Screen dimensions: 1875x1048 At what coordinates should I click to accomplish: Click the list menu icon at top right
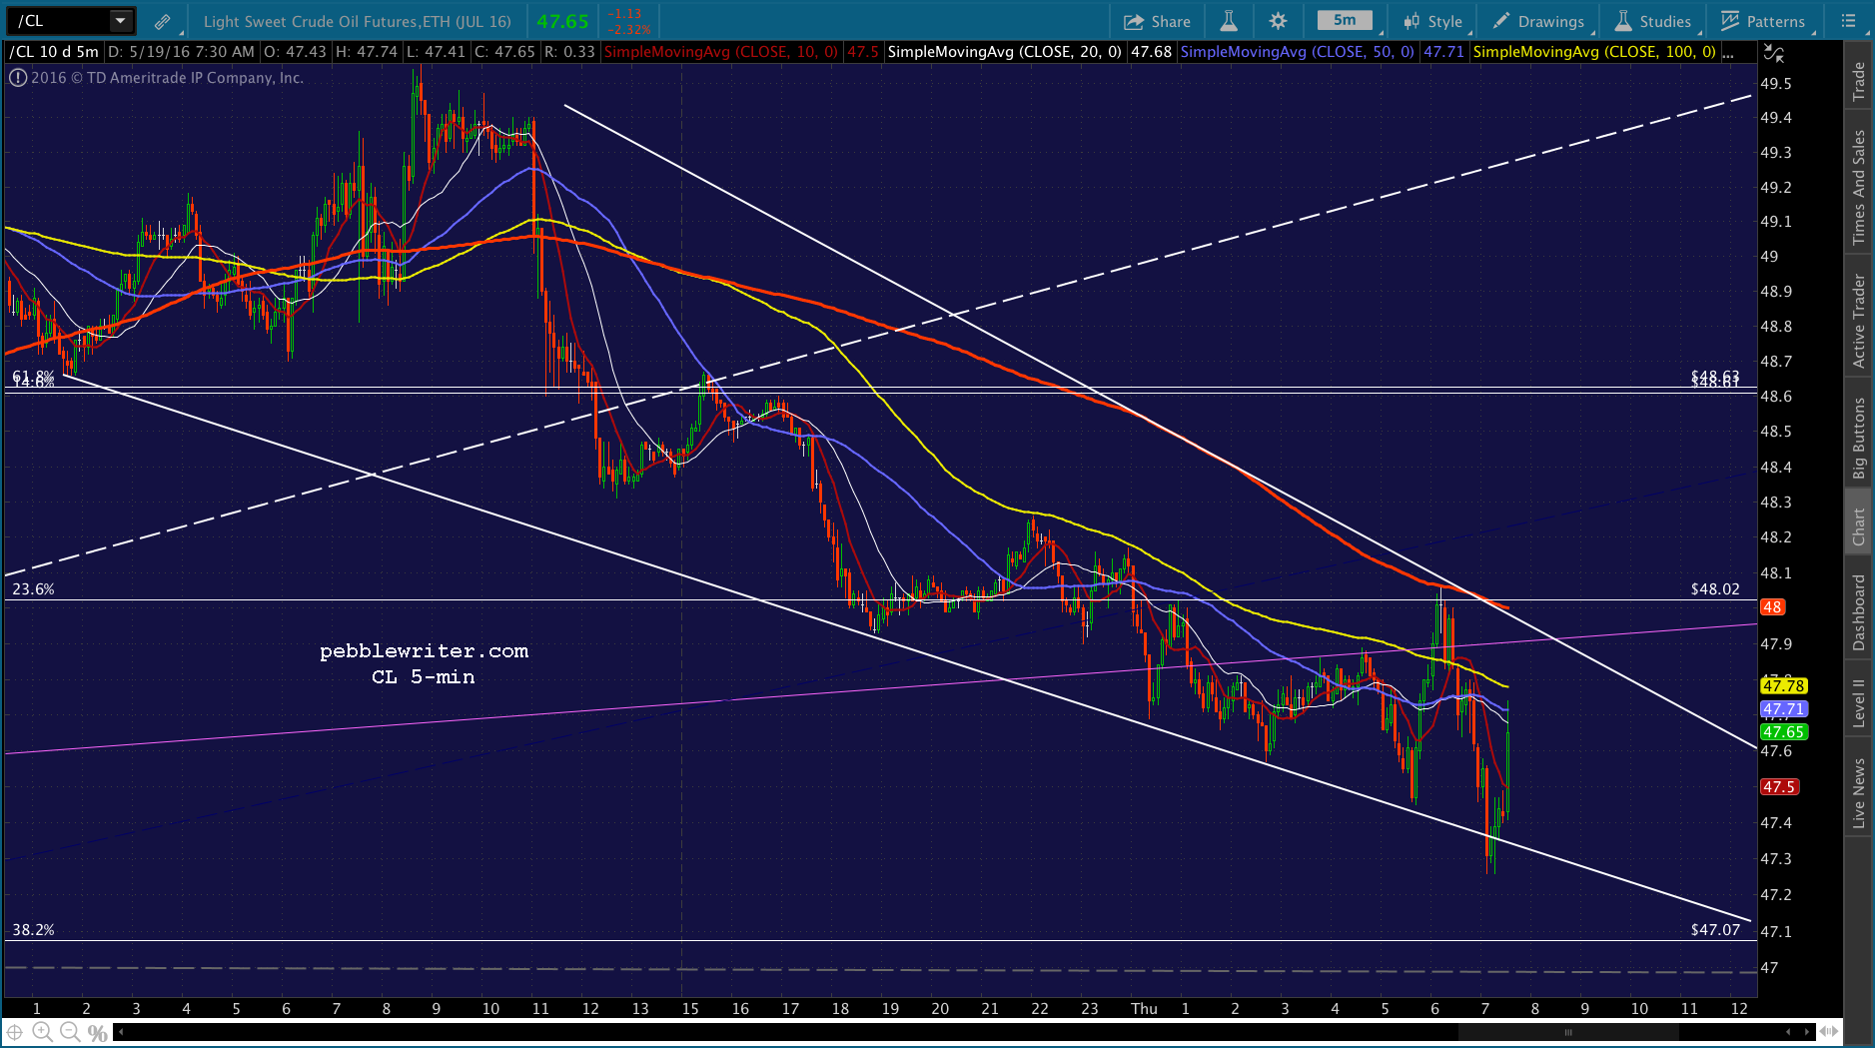point(1848,21)
